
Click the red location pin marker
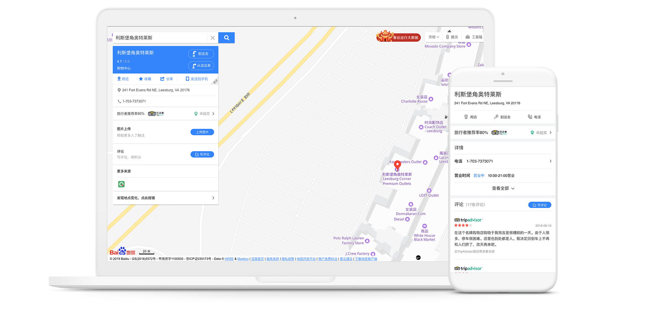(x=397, y=165)
